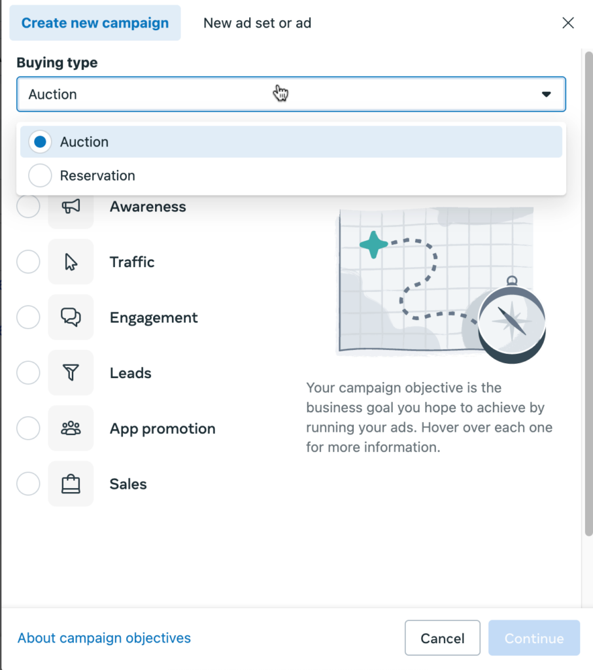Click the Sales shopping bag icon
The width and height of the screenshot is (593, 670).
click(71, 484)
